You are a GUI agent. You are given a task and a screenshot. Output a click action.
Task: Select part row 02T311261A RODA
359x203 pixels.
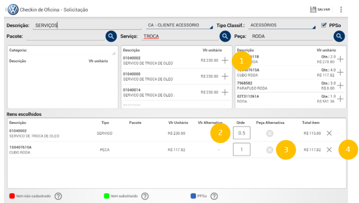(290, 99)
